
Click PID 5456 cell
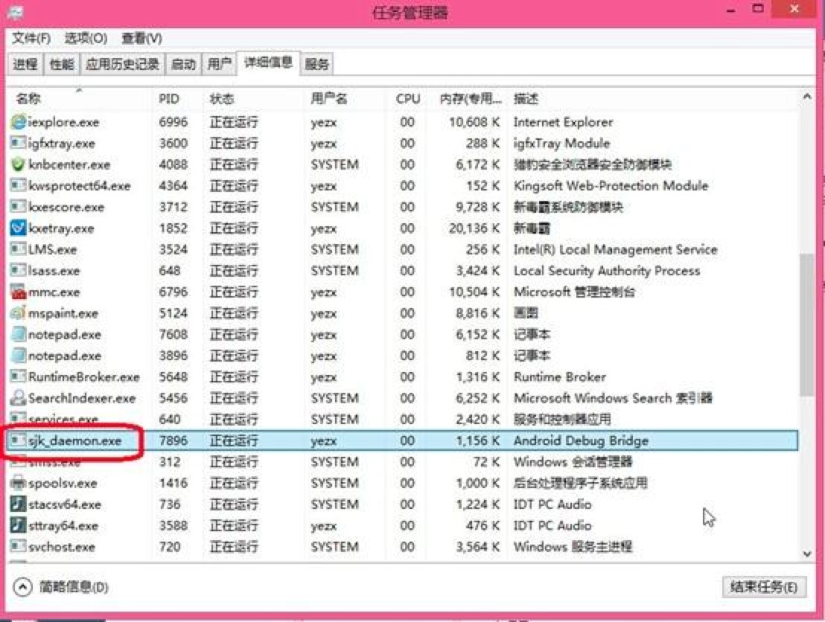[173, 398]
